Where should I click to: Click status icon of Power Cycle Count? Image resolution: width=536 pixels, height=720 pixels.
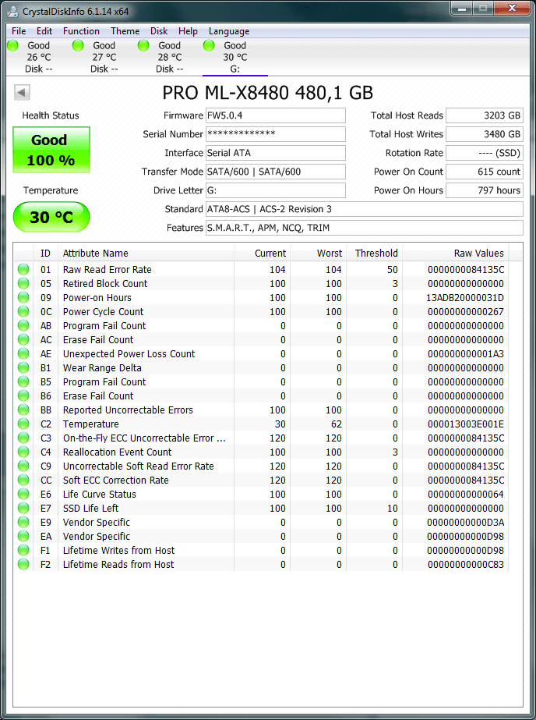(x=23, y=312)
